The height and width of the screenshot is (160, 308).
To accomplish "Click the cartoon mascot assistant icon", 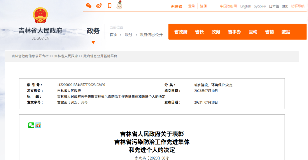I will (119, 5).
